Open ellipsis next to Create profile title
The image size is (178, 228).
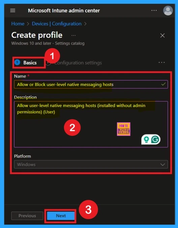[x=73, y=36]
